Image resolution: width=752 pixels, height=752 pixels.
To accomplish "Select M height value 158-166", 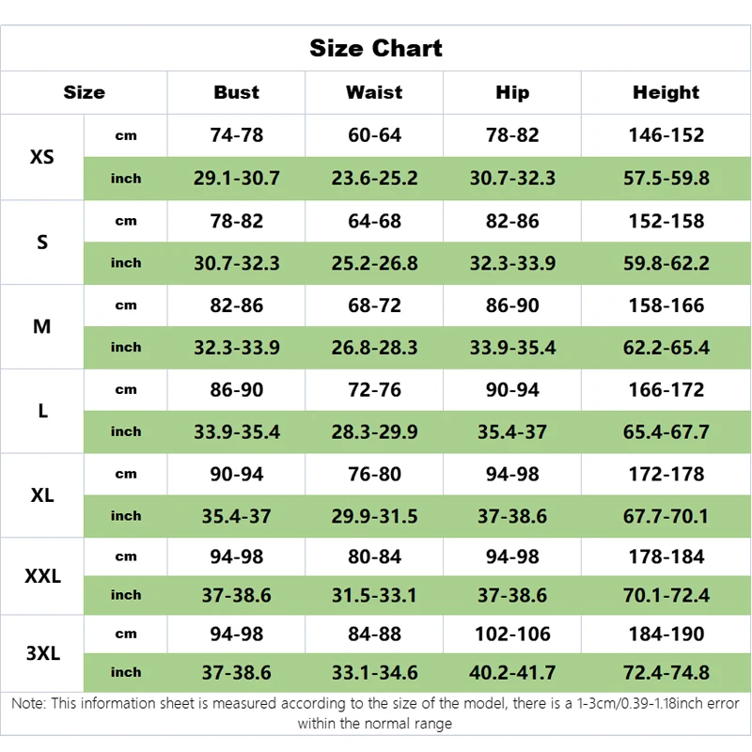I will pyautogui.click(x=666, y=305).
